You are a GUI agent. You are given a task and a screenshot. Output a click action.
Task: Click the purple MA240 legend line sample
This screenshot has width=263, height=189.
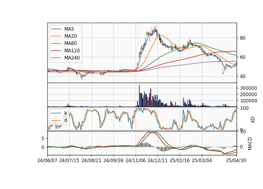[x=56, y=58]
